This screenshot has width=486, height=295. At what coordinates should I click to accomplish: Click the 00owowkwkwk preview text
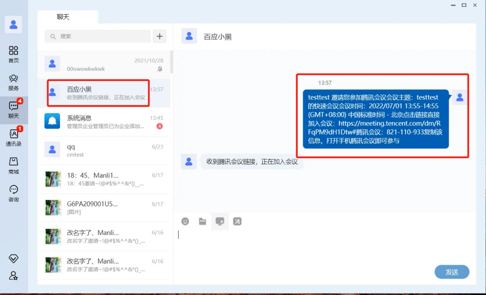86,69
